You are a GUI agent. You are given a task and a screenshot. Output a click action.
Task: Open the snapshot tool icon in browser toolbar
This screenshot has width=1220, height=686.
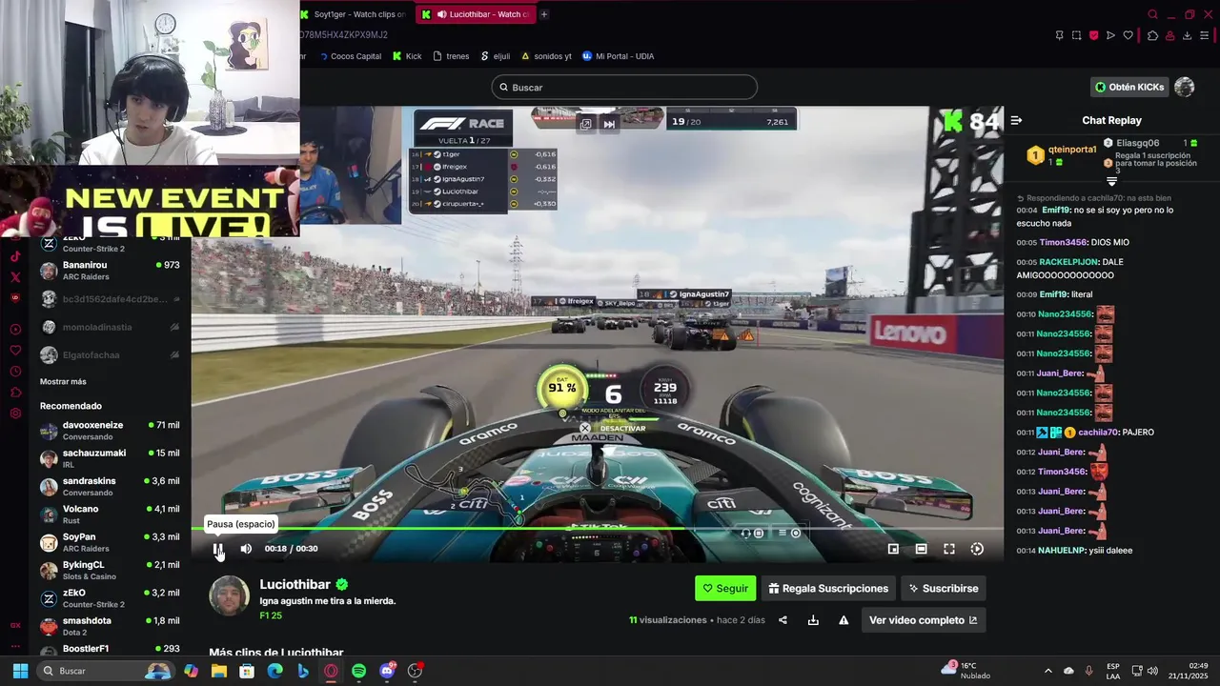coord(1076,35)
